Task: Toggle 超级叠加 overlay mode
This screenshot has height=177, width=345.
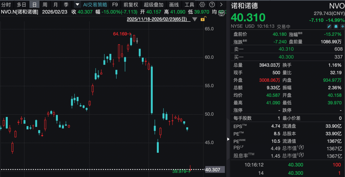Action: (153, 4)
